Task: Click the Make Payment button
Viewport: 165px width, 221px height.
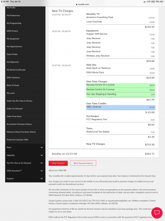Action: (58, 163)
